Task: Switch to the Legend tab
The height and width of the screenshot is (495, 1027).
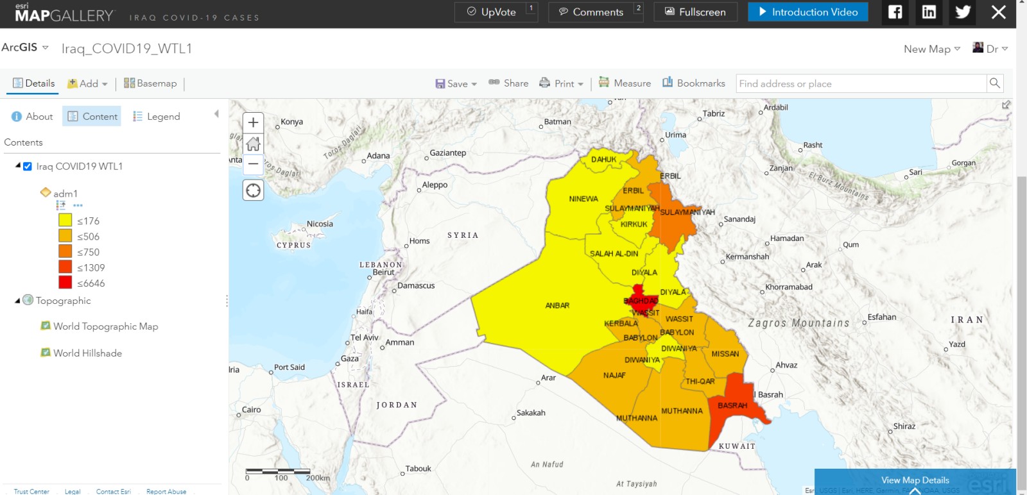Action: [156, 116]
